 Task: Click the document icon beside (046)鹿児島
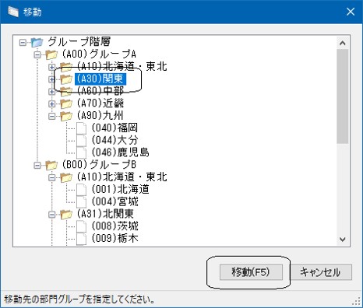[81, 152]
